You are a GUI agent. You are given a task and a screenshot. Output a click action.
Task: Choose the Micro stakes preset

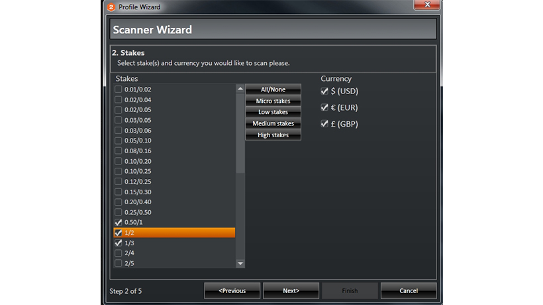click(273, 101)
